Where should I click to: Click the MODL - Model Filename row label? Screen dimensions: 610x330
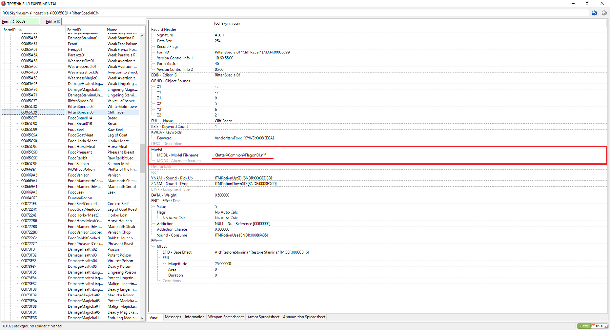pos(177,155)
